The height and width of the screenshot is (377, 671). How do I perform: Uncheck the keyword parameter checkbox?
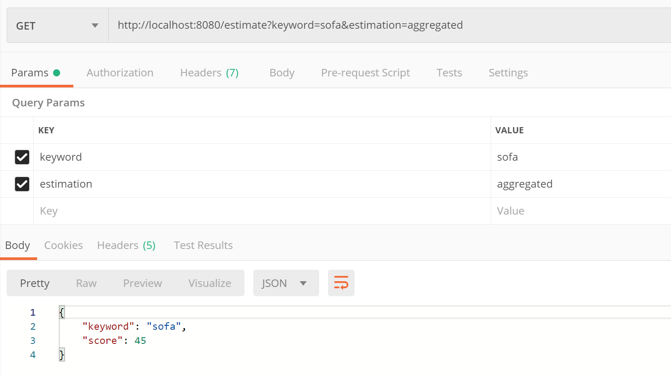22,157
